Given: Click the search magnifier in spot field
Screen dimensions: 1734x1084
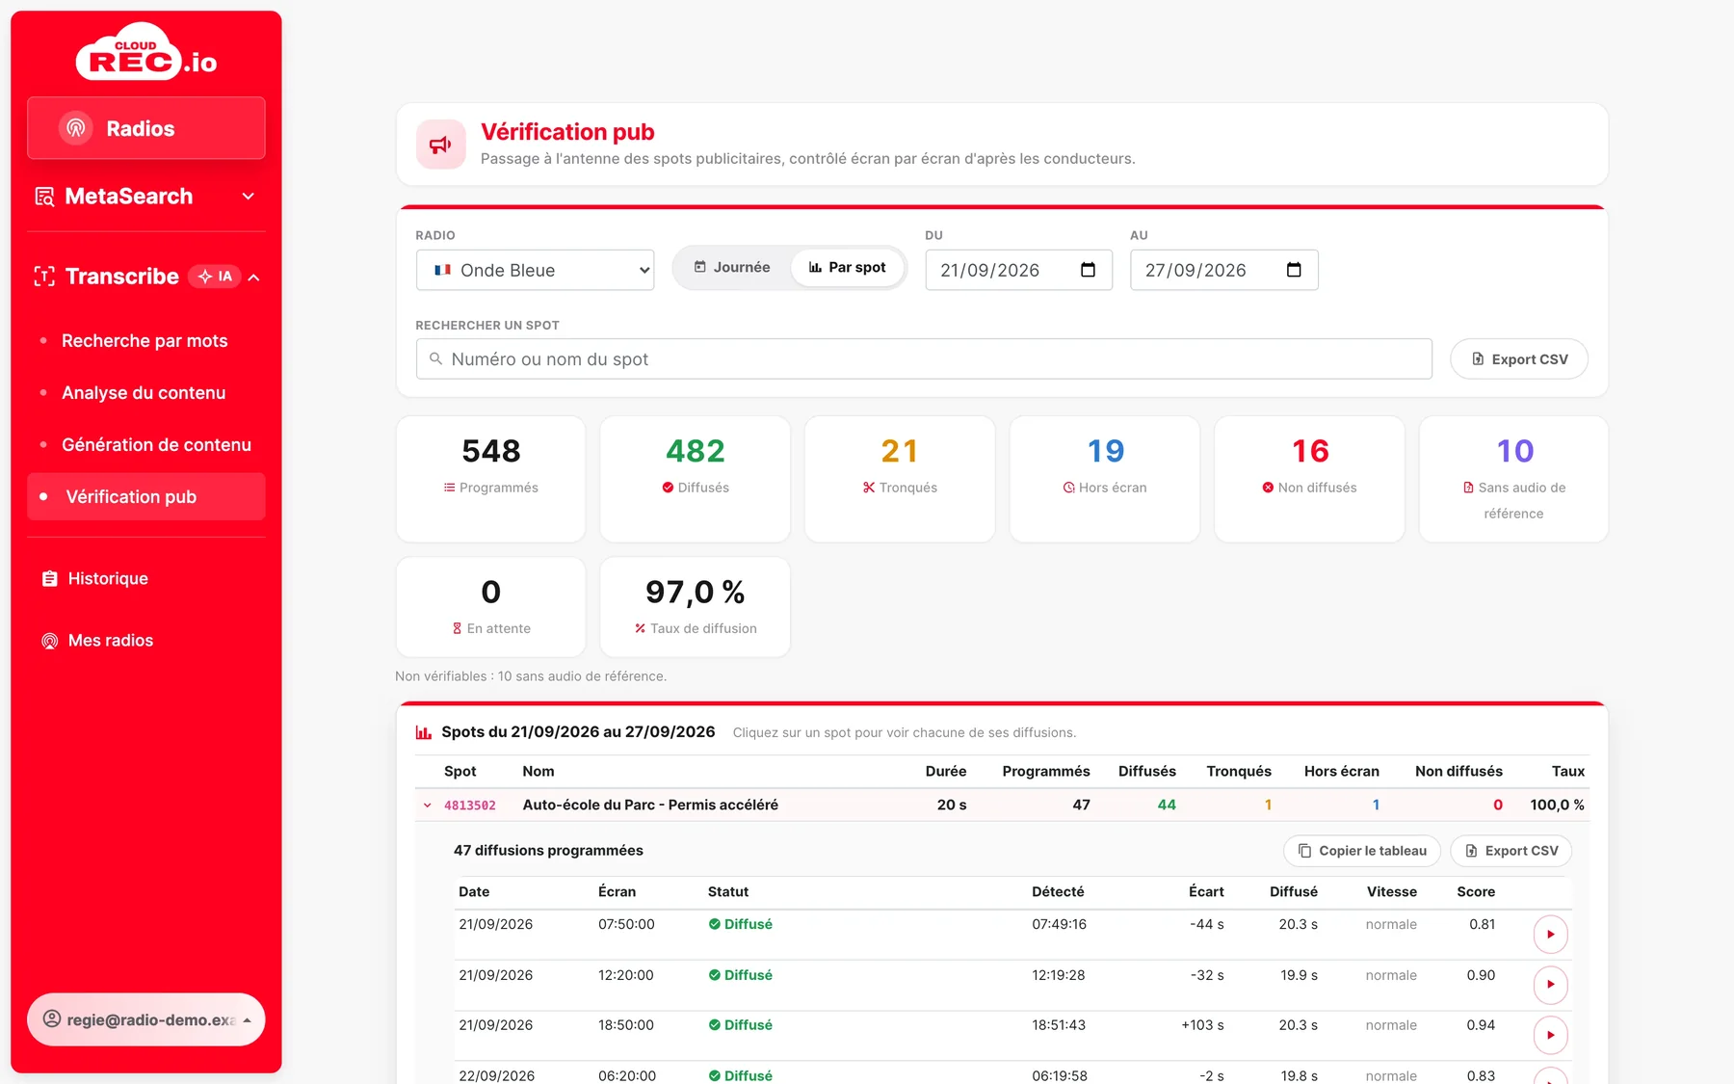Looking at the screenshot, I should tap(435, 358).
